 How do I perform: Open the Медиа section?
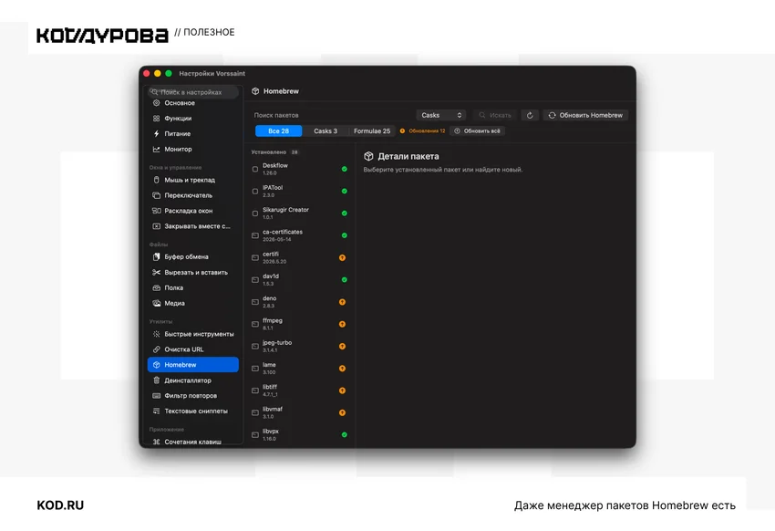(192, 303)
